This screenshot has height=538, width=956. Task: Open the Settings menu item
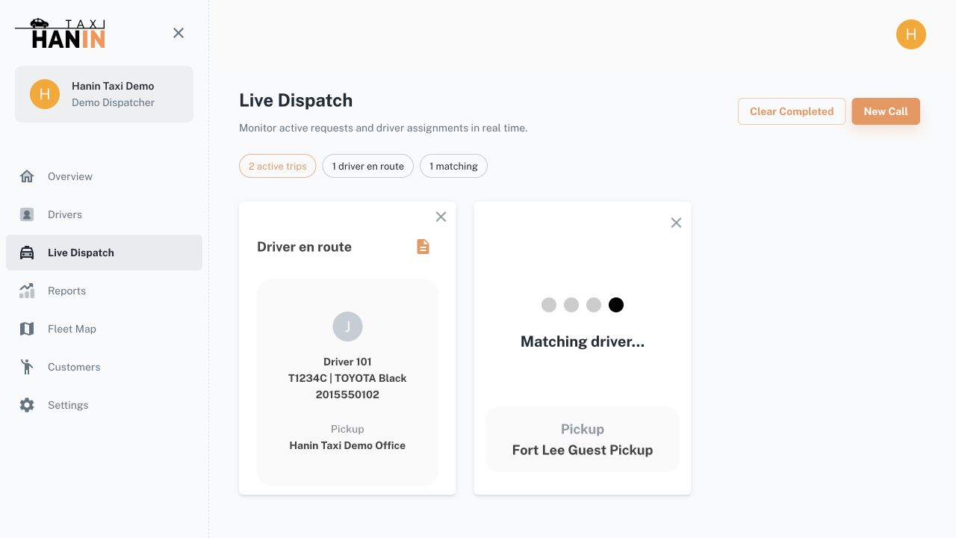[x=104, y=405]
